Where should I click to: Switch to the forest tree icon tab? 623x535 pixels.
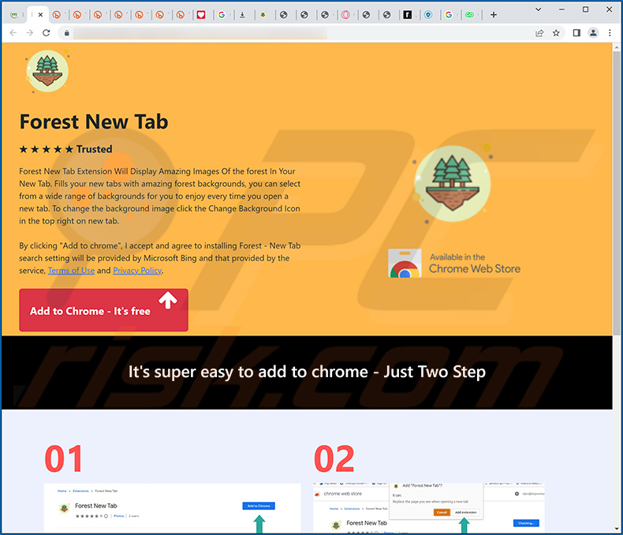pyautogui.click(x=263, y=15)
